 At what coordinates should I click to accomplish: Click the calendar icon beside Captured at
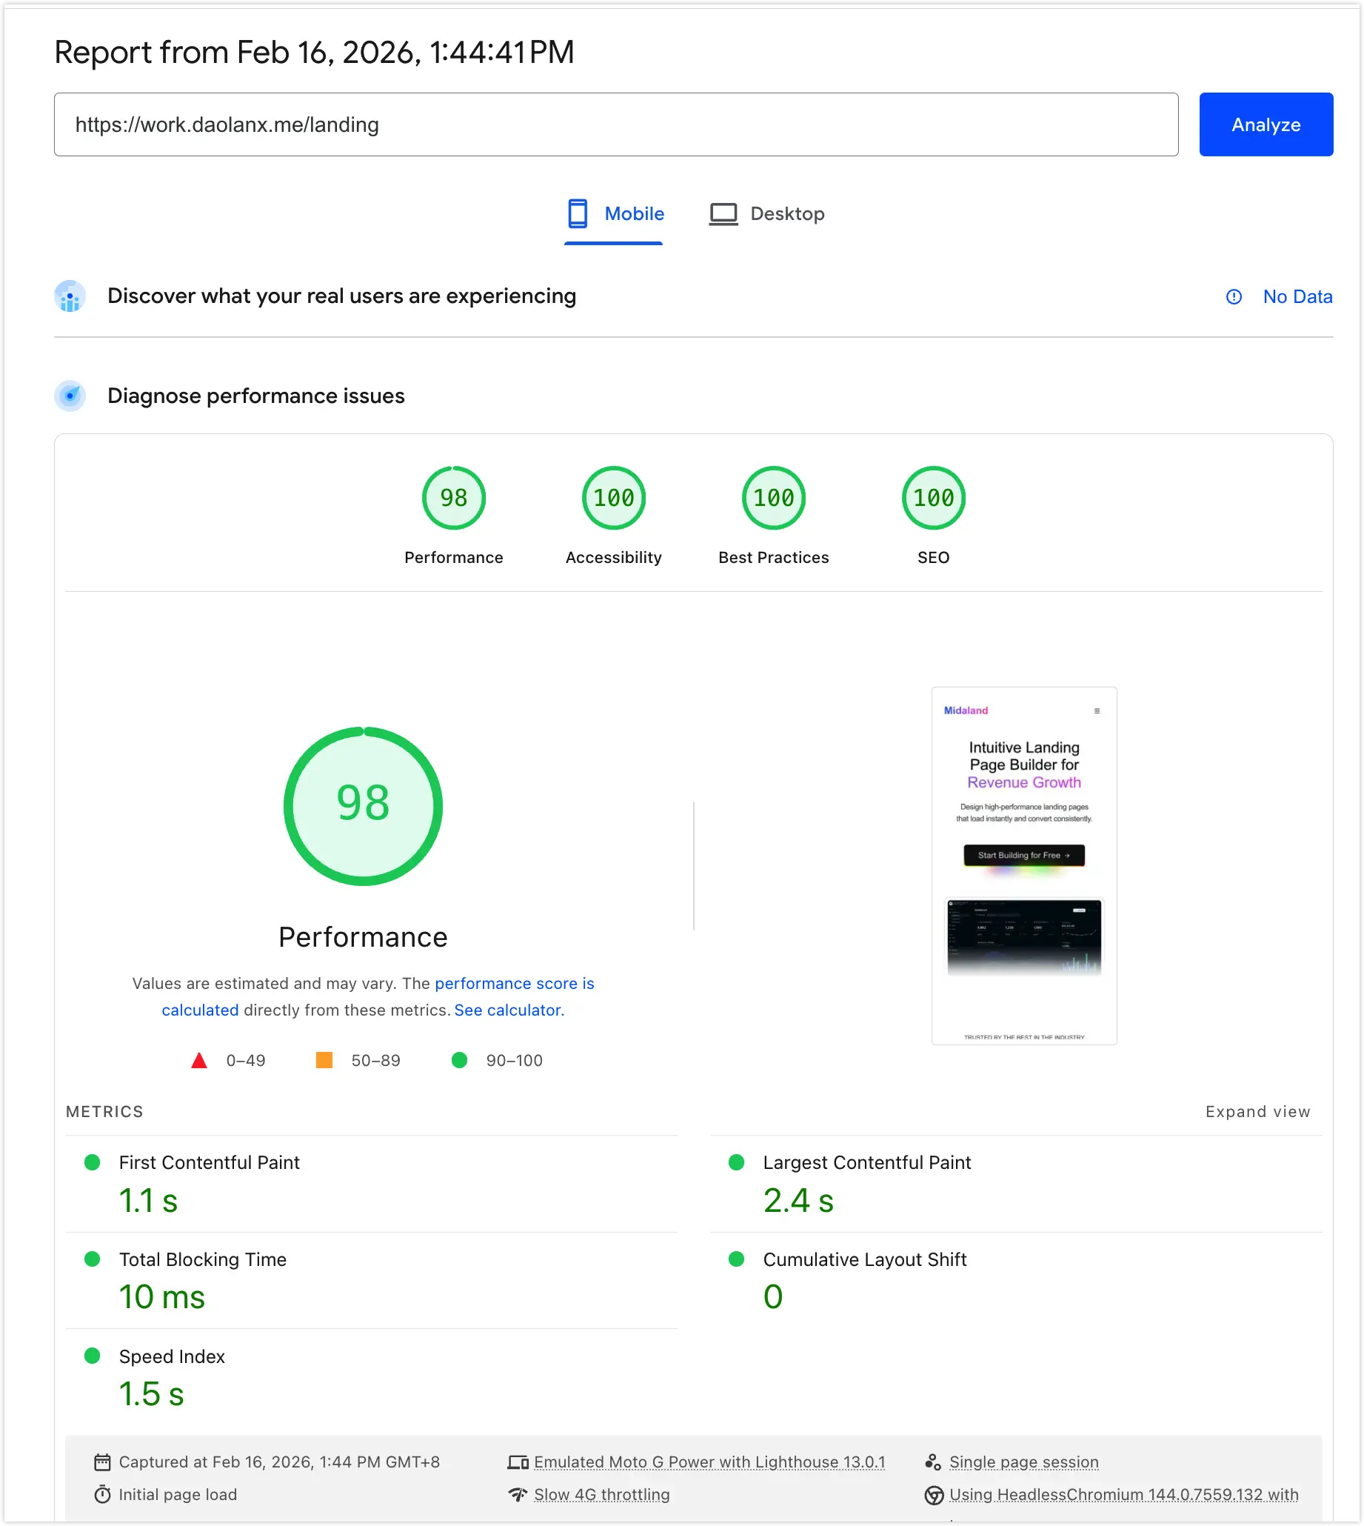[x=103, y=1462]
